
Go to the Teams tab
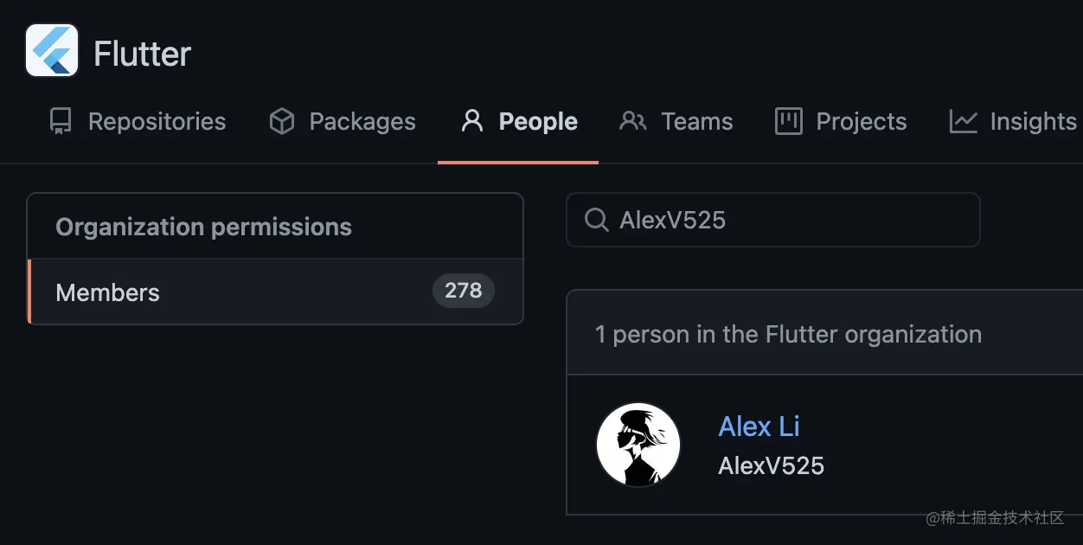696,122
